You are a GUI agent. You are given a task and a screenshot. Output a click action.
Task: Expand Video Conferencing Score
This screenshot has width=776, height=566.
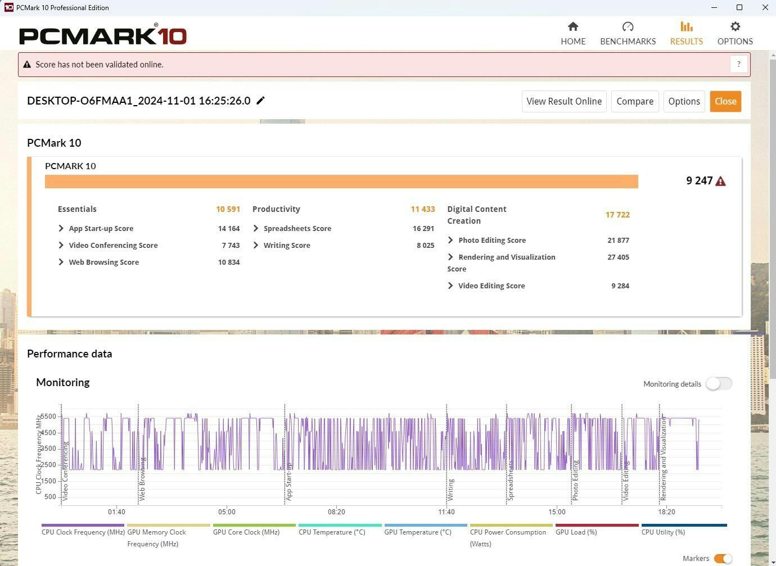(61, 245)
